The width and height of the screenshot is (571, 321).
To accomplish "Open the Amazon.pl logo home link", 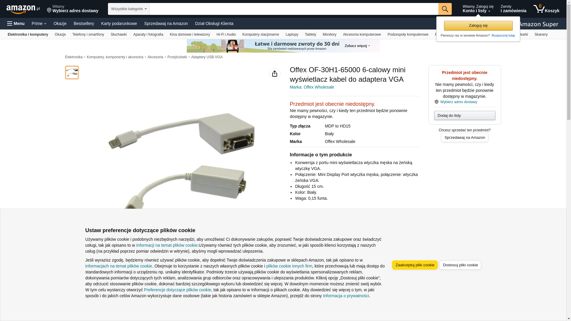I will click(23, 9).
